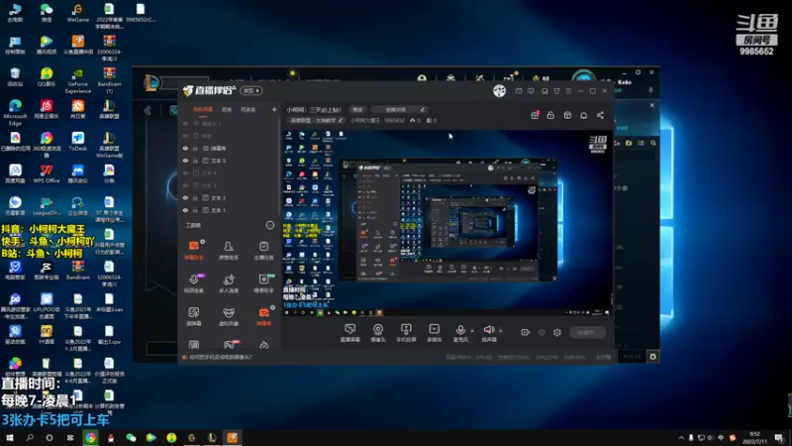Open WeGame desktop shortcut

click(x=78, y=13)
